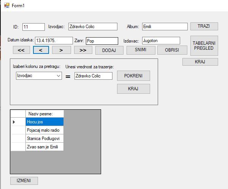Click the ID text field
228x189 pixels.
click(x=33, y=27)
